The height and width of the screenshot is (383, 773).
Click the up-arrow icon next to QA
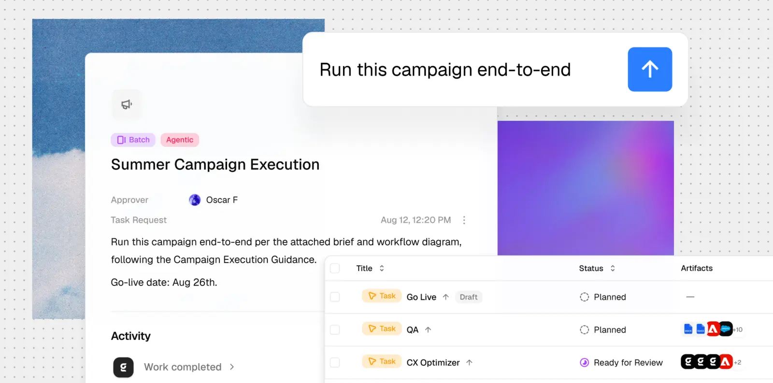point(428,330)
